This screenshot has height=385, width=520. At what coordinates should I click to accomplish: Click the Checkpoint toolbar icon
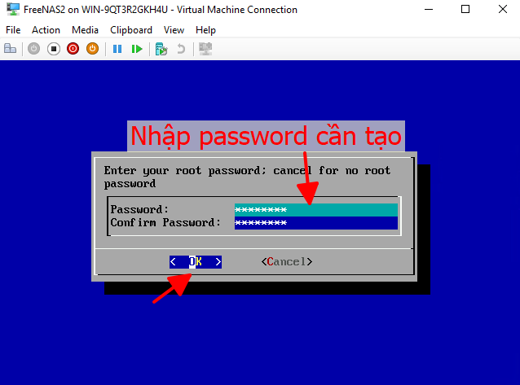point(161,49)
